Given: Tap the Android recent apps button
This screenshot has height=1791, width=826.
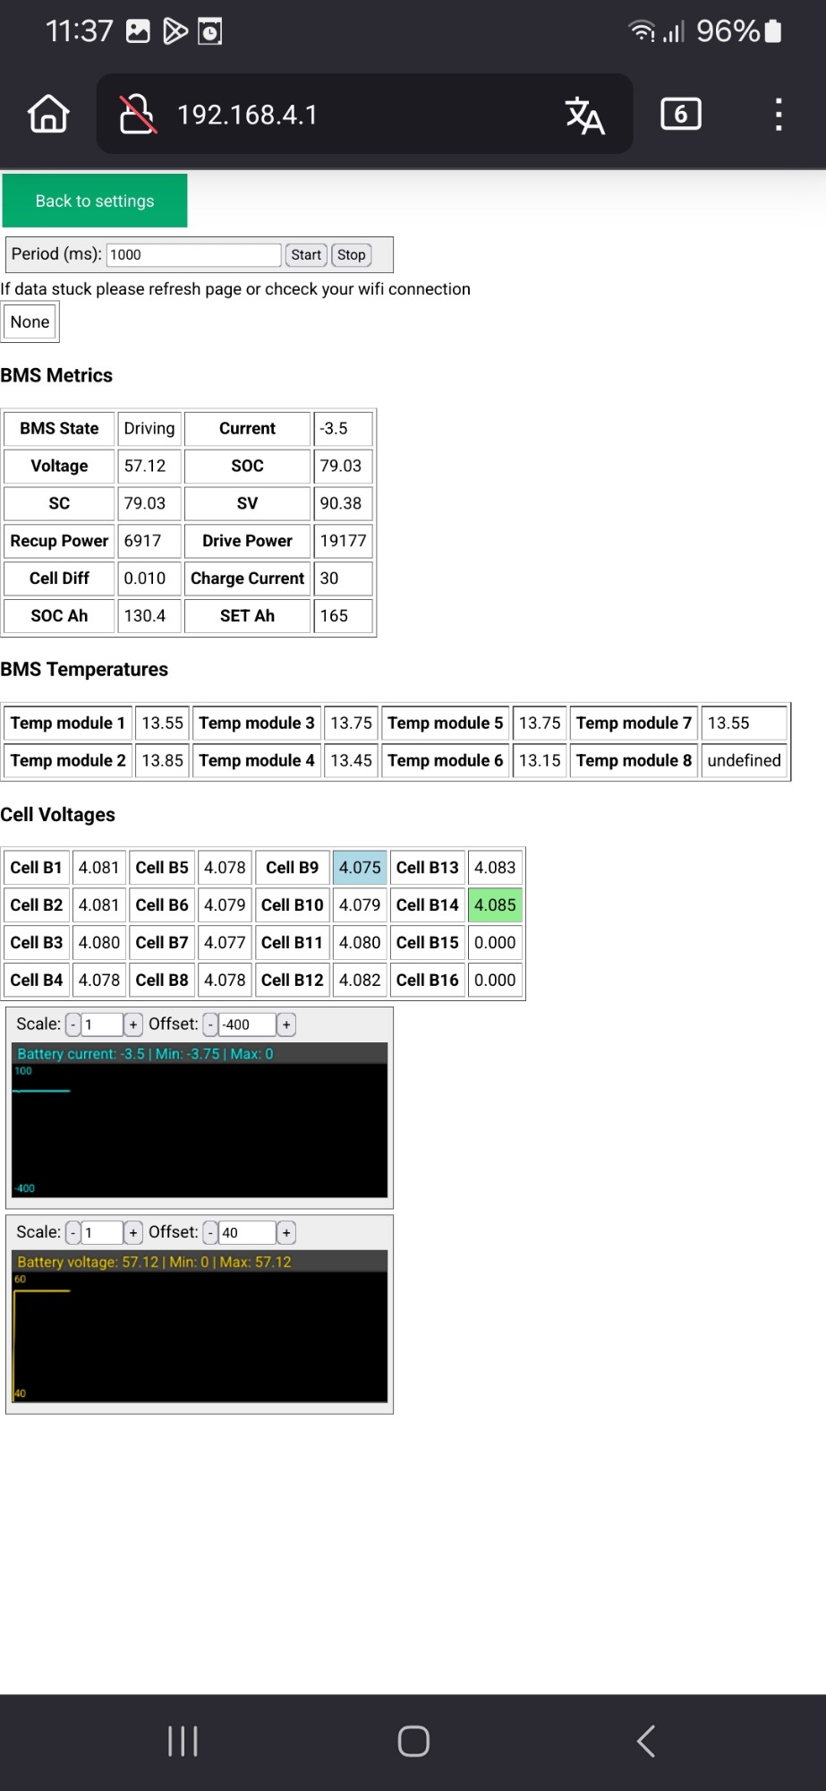Looking at the screenshot, I should (183, 1741).
